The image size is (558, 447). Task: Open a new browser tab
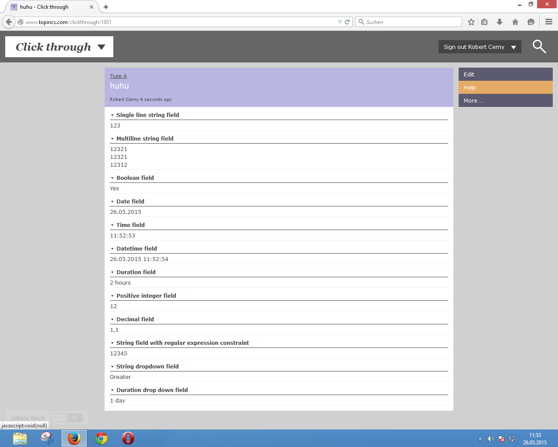106,7
